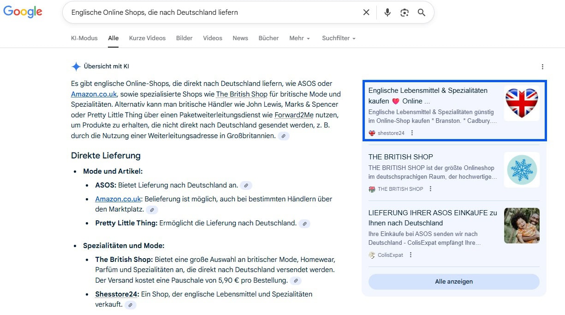Open Google Lens camera icon
Image resolution: width=565 pixels, height=315 pixels.
(x=404, y=12)
